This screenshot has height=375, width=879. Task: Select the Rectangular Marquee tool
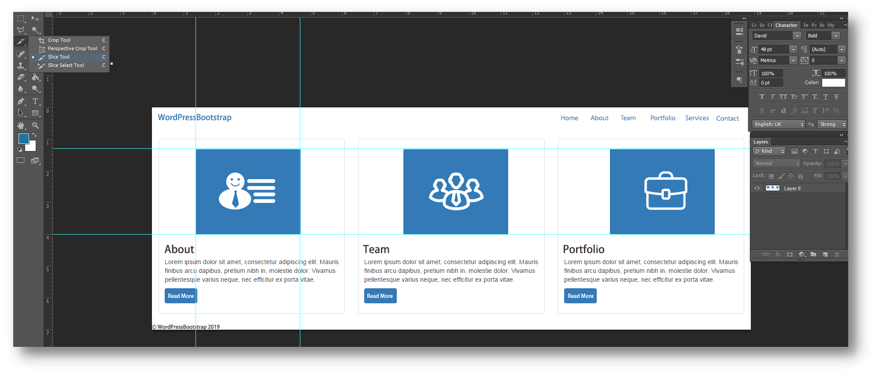[x=21, y=18]
